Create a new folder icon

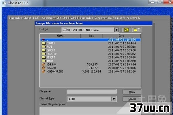pos(136,30)
